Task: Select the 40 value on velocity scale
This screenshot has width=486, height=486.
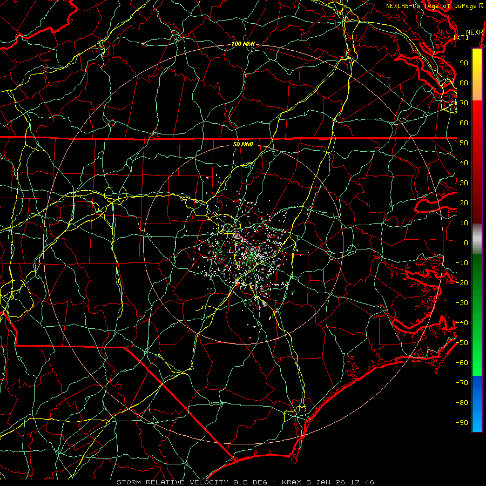Action: point(464,163)
